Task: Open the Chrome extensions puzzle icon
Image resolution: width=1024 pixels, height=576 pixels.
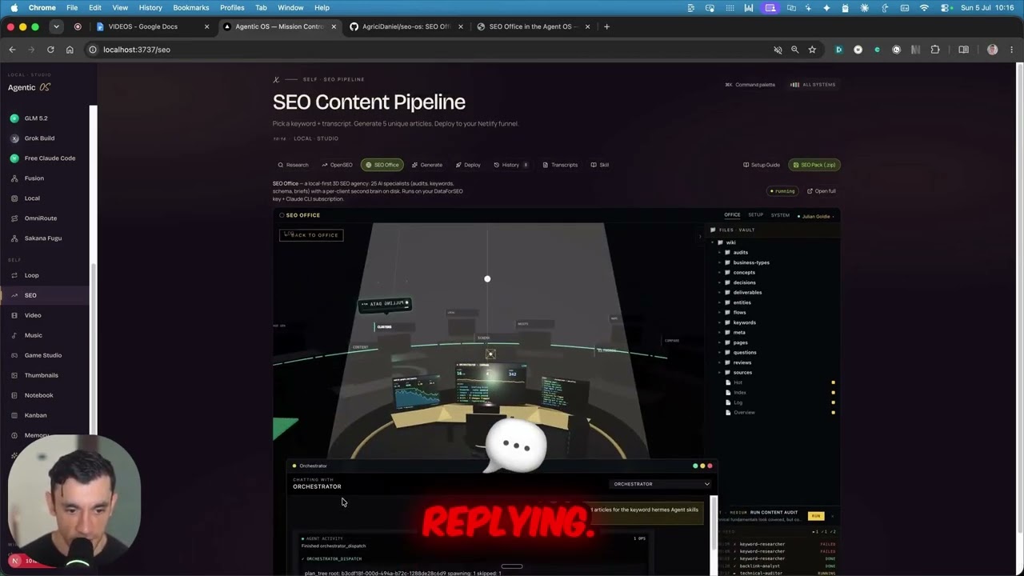Action: coord(934,50)
